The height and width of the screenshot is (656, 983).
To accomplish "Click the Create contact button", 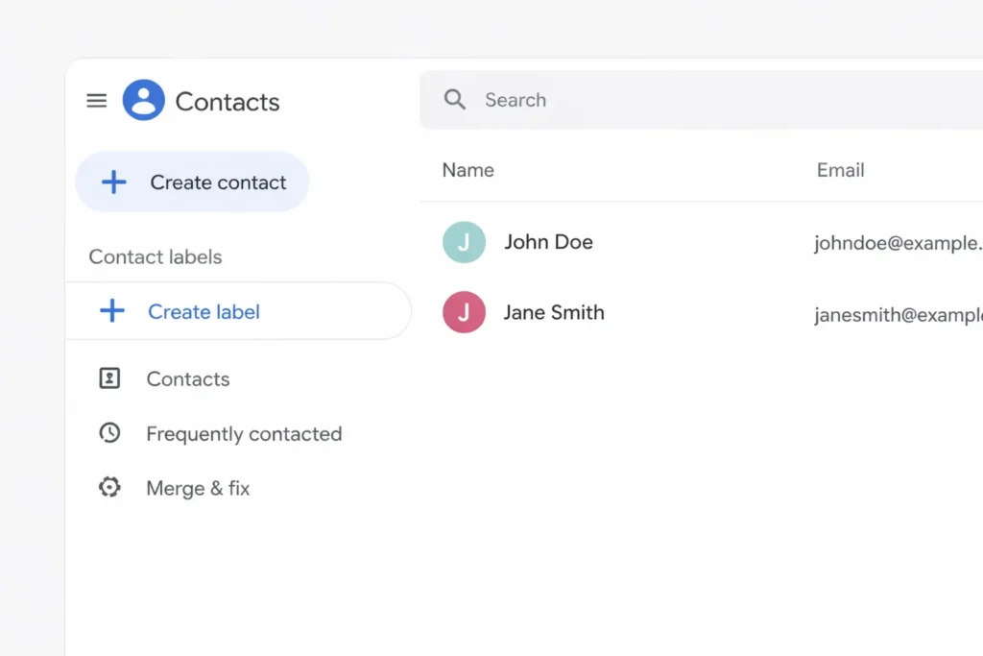I will [192, 182].
